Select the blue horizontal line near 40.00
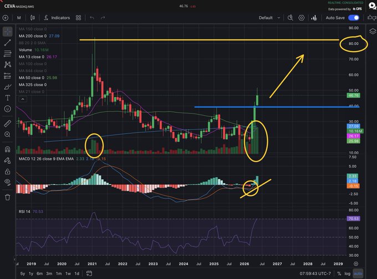377x279 pixels. click(x=277, y=107)
